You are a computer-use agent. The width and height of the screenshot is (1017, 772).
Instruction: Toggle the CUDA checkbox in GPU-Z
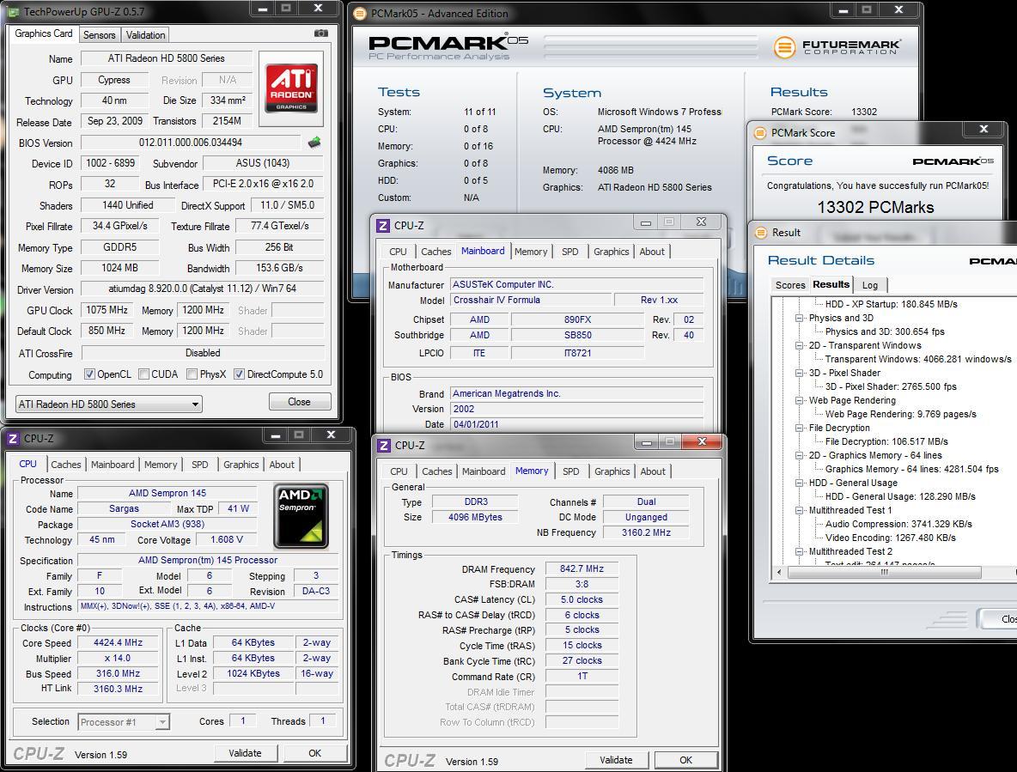coord(144,374)
